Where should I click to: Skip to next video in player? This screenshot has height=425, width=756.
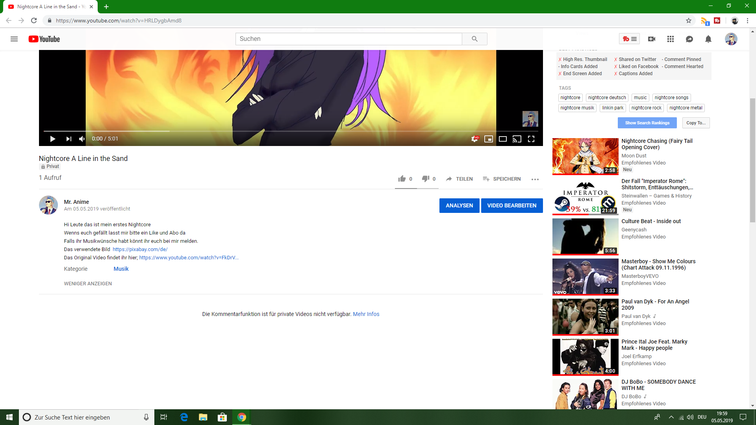click(69, 139)
